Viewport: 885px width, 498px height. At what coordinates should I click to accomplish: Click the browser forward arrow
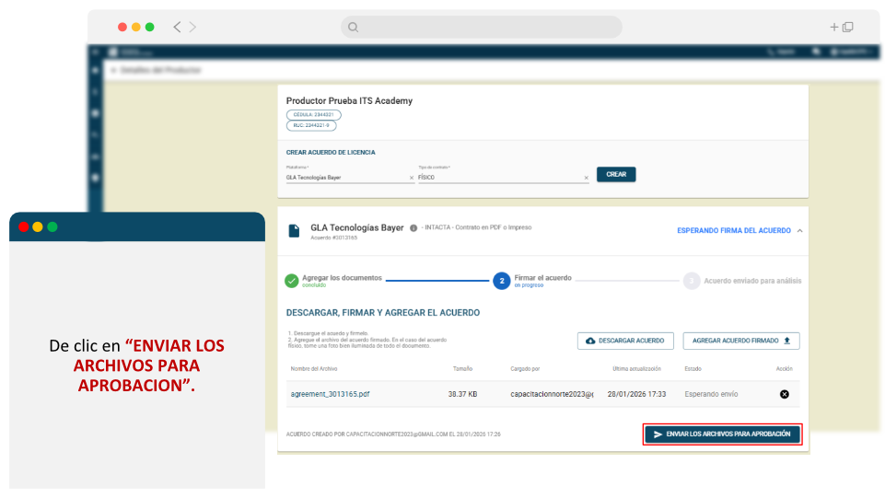pos(193,27)
